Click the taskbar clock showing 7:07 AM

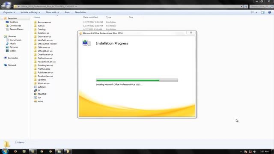pyautogui.click(x=264, y=151)
